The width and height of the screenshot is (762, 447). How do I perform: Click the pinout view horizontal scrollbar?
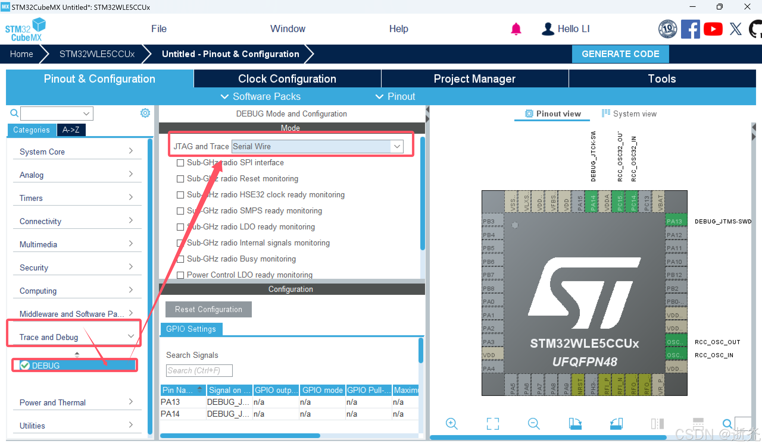(548, 437)
